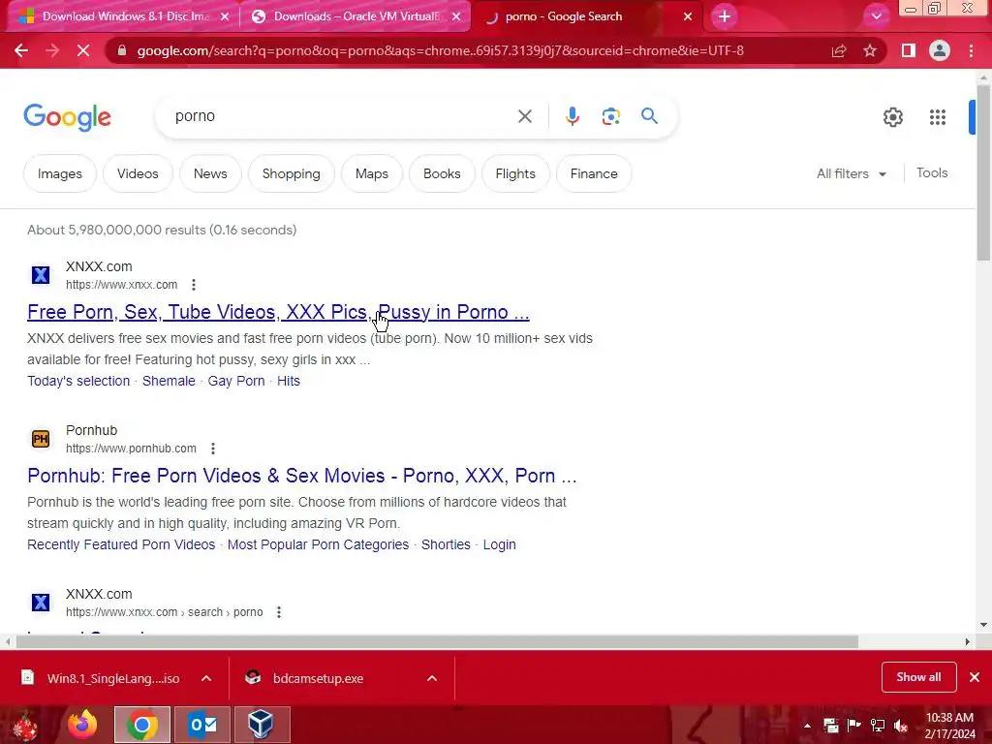Open three-dot menu beside pornhub.com URL

tap(213, 449)
